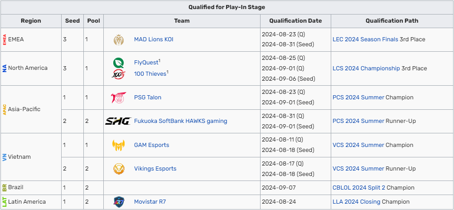The image size is (454, 210).
Task: Click the Seed column header
Action: click(x=72, y=21)
